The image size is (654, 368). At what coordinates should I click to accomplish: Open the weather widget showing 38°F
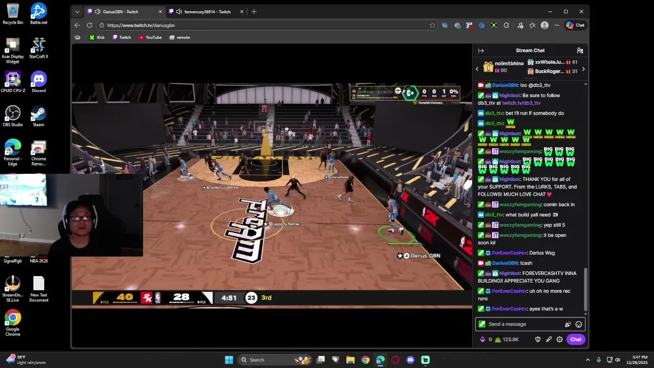tap(26, 360)
